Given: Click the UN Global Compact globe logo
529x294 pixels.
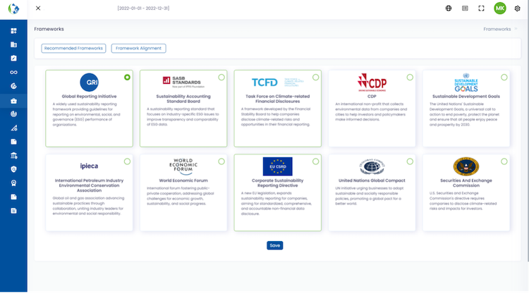Looking at the screenshot, I should (372, 166).
